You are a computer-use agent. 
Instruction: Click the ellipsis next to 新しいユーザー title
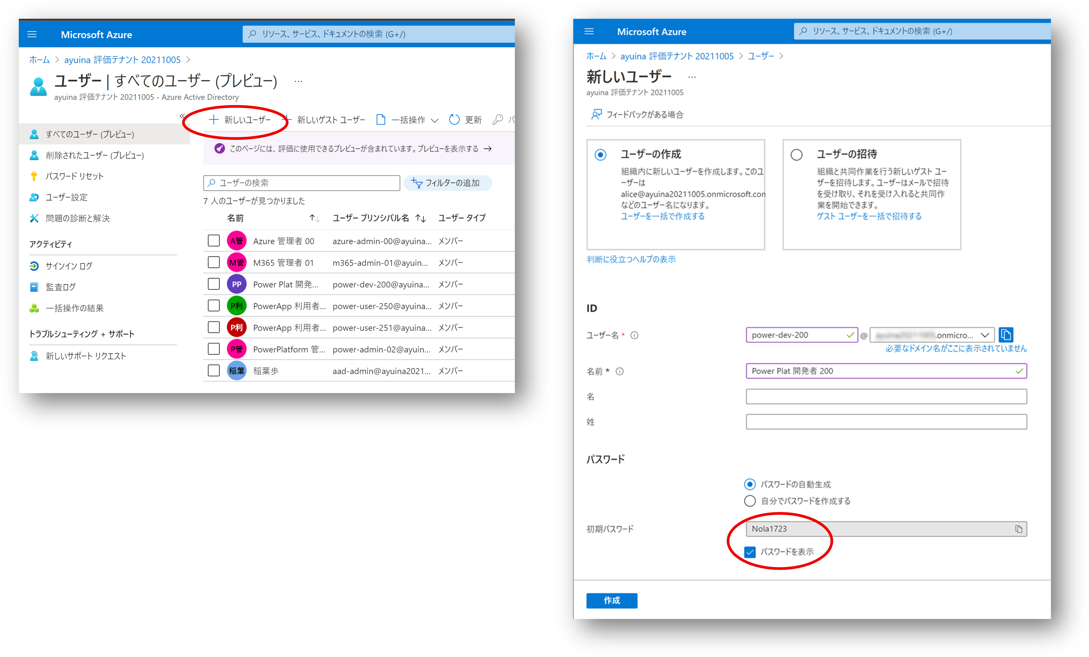692,77
